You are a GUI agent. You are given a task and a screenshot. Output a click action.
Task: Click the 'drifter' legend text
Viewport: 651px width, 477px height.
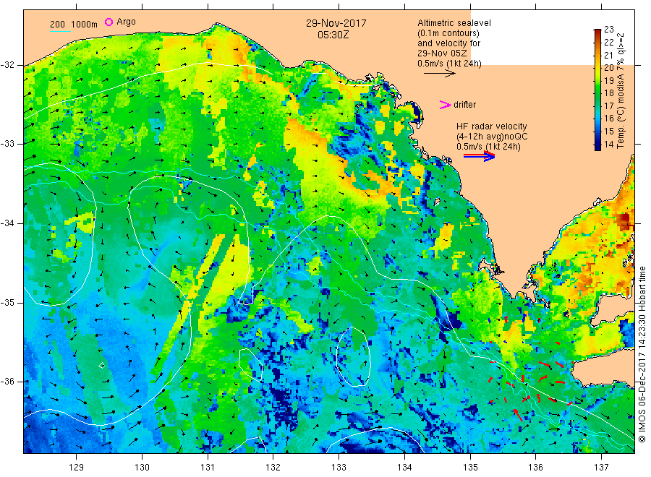[x=464, y=105]
